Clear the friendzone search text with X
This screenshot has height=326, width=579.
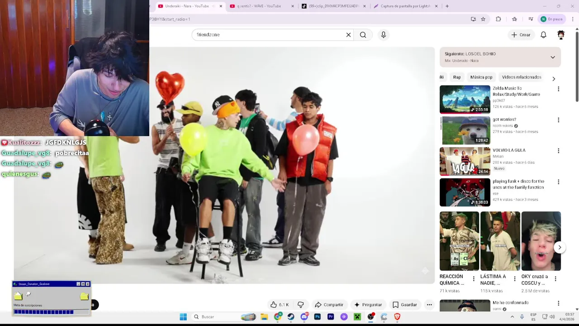tap(348, 35)
